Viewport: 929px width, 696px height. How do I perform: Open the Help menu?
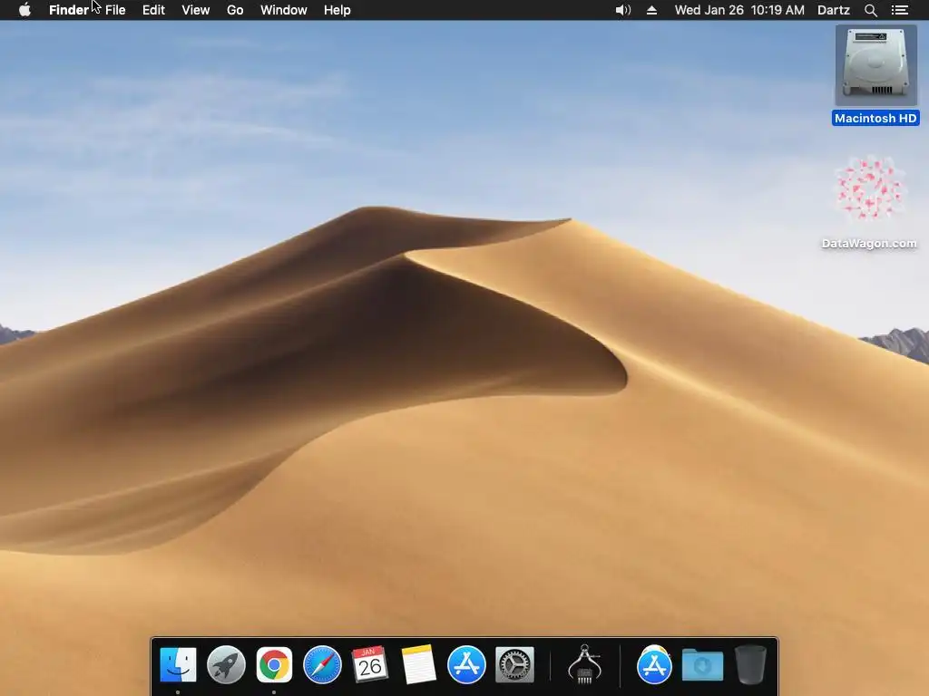click(337, 10)
